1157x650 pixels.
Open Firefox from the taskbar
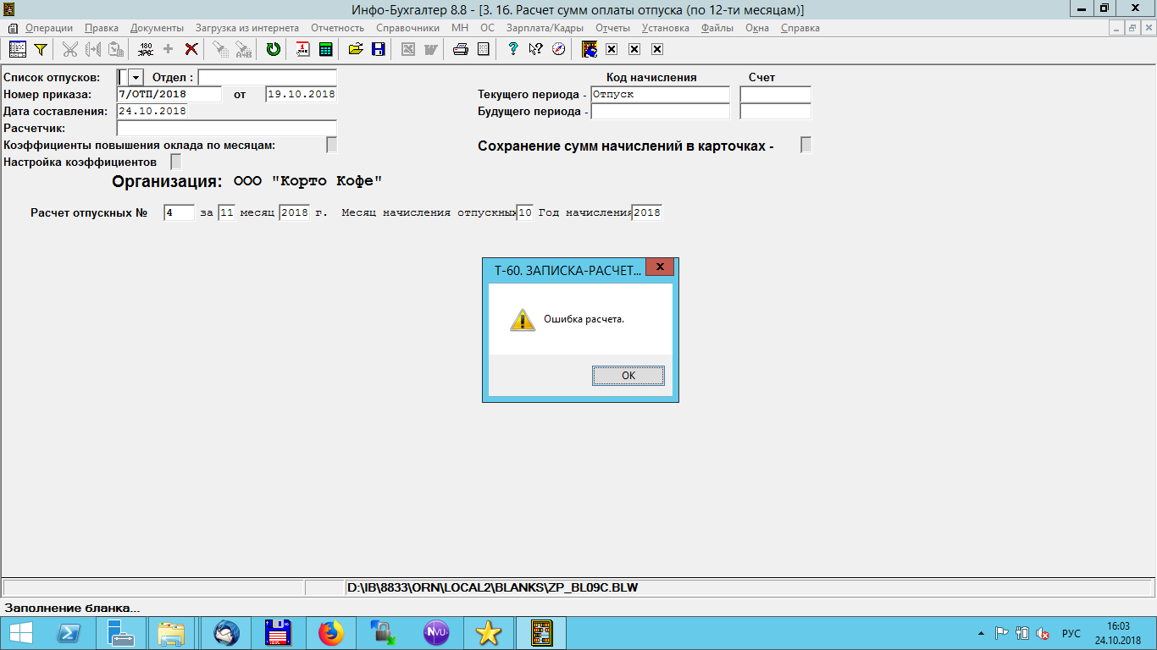[331, 632]
